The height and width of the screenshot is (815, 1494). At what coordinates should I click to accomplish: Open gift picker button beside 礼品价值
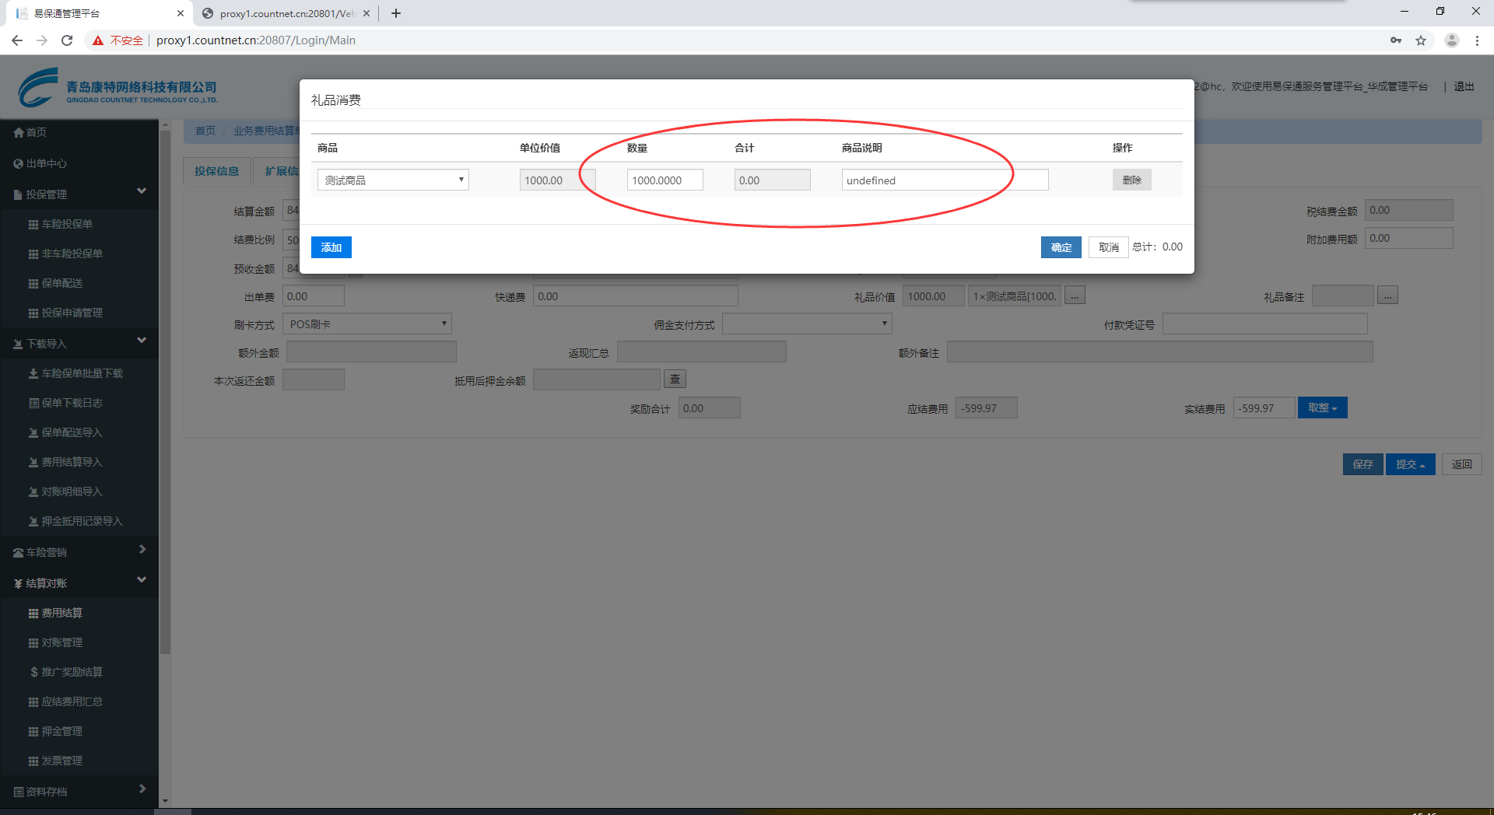click(1075, 296)
